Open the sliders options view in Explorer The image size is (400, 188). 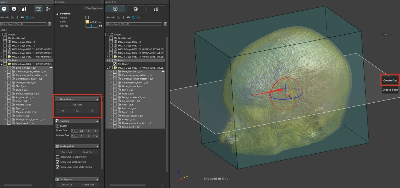(x=39, y=9)
